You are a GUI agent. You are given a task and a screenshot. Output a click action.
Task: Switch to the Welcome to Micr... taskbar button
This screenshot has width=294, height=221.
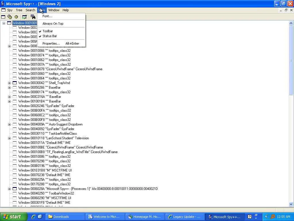(105, 217)
